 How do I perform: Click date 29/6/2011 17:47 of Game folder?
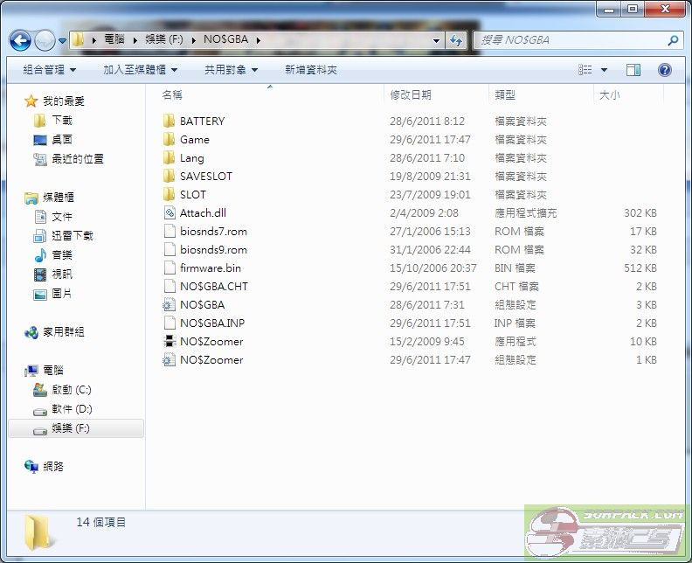(430, 140)
